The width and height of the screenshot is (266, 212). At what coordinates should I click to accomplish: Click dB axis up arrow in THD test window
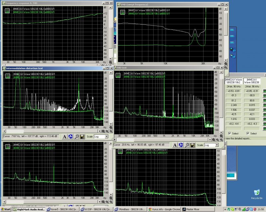pos(221,72)
